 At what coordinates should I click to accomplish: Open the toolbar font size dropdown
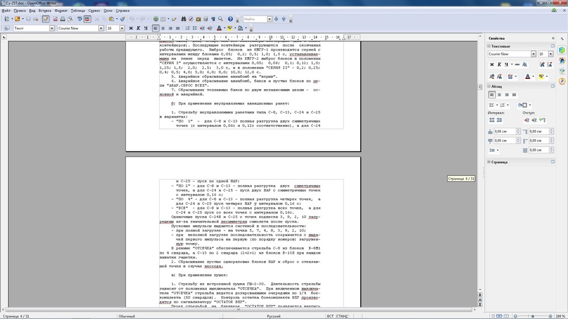(122, 28)
